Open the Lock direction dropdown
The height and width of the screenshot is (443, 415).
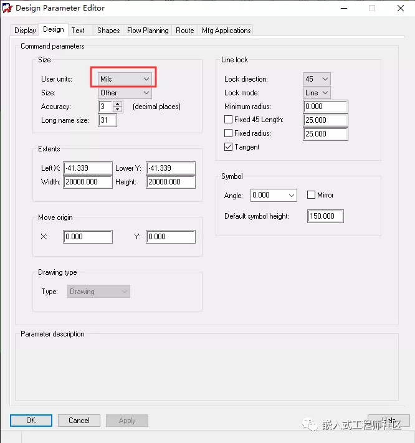click(317, 79)
